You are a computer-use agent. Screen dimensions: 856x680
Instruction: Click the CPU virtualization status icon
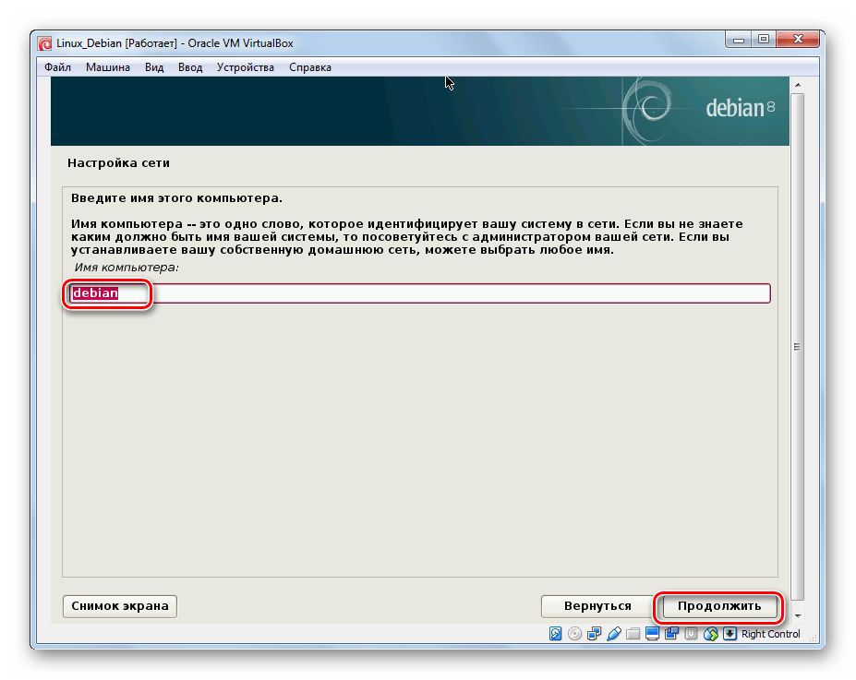click(691, 634)
